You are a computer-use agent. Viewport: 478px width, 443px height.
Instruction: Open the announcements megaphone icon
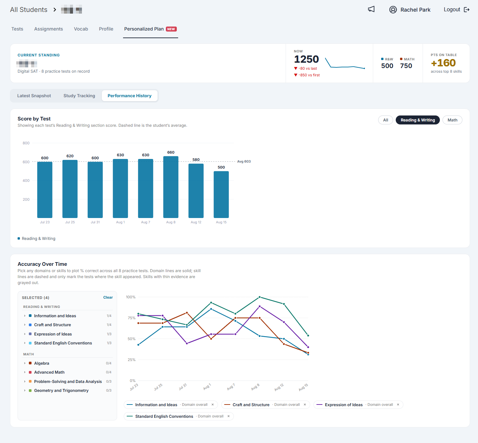371,9
